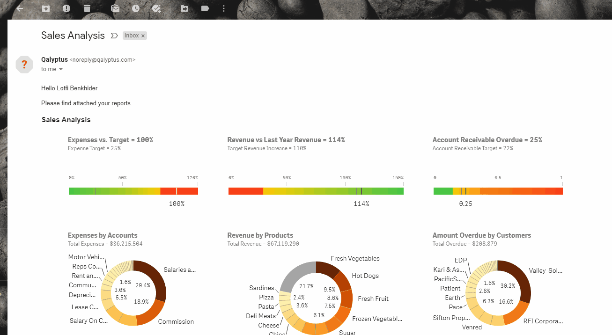This screenshot has width=612, height=335.
Task: Click the Expenses vs. Target gauge bar
Action: pyautogui.click(x=133, y=191)
